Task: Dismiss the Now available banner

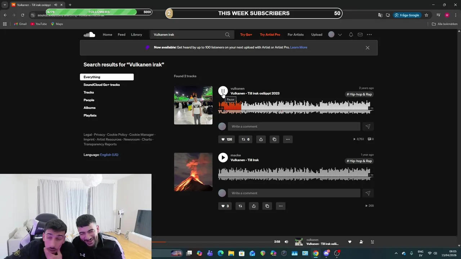Action: 367,47
